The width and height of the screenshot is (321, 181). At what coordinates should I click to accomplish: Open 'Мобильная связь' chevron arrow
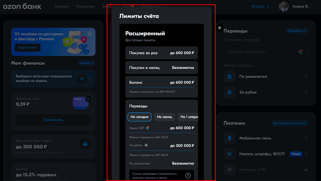coord(306,138)
